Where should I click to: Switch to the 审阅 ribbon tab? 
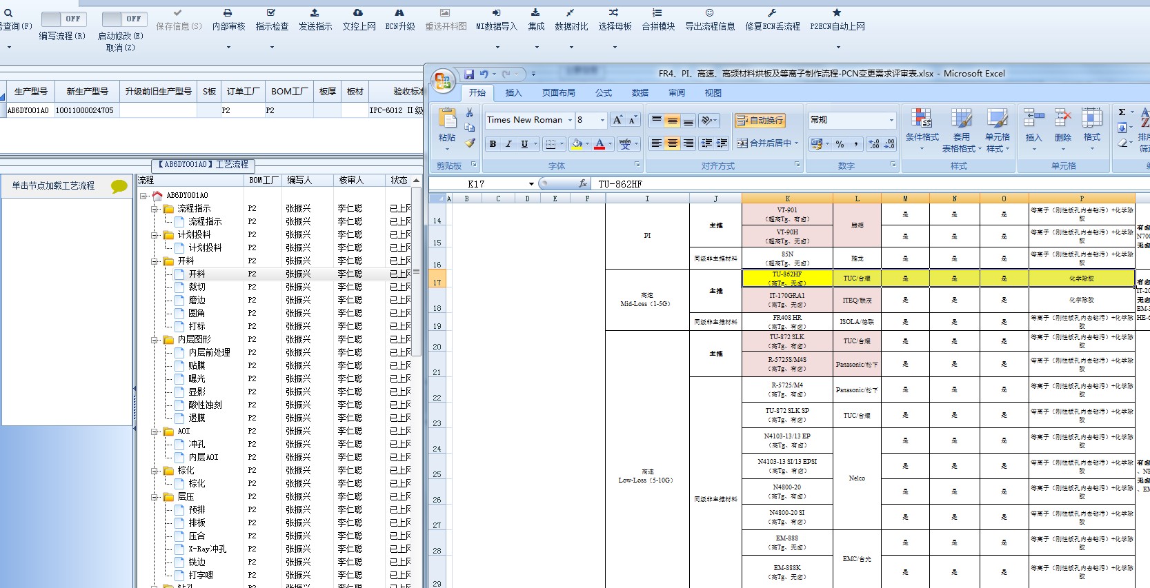(x=677, y=93)
